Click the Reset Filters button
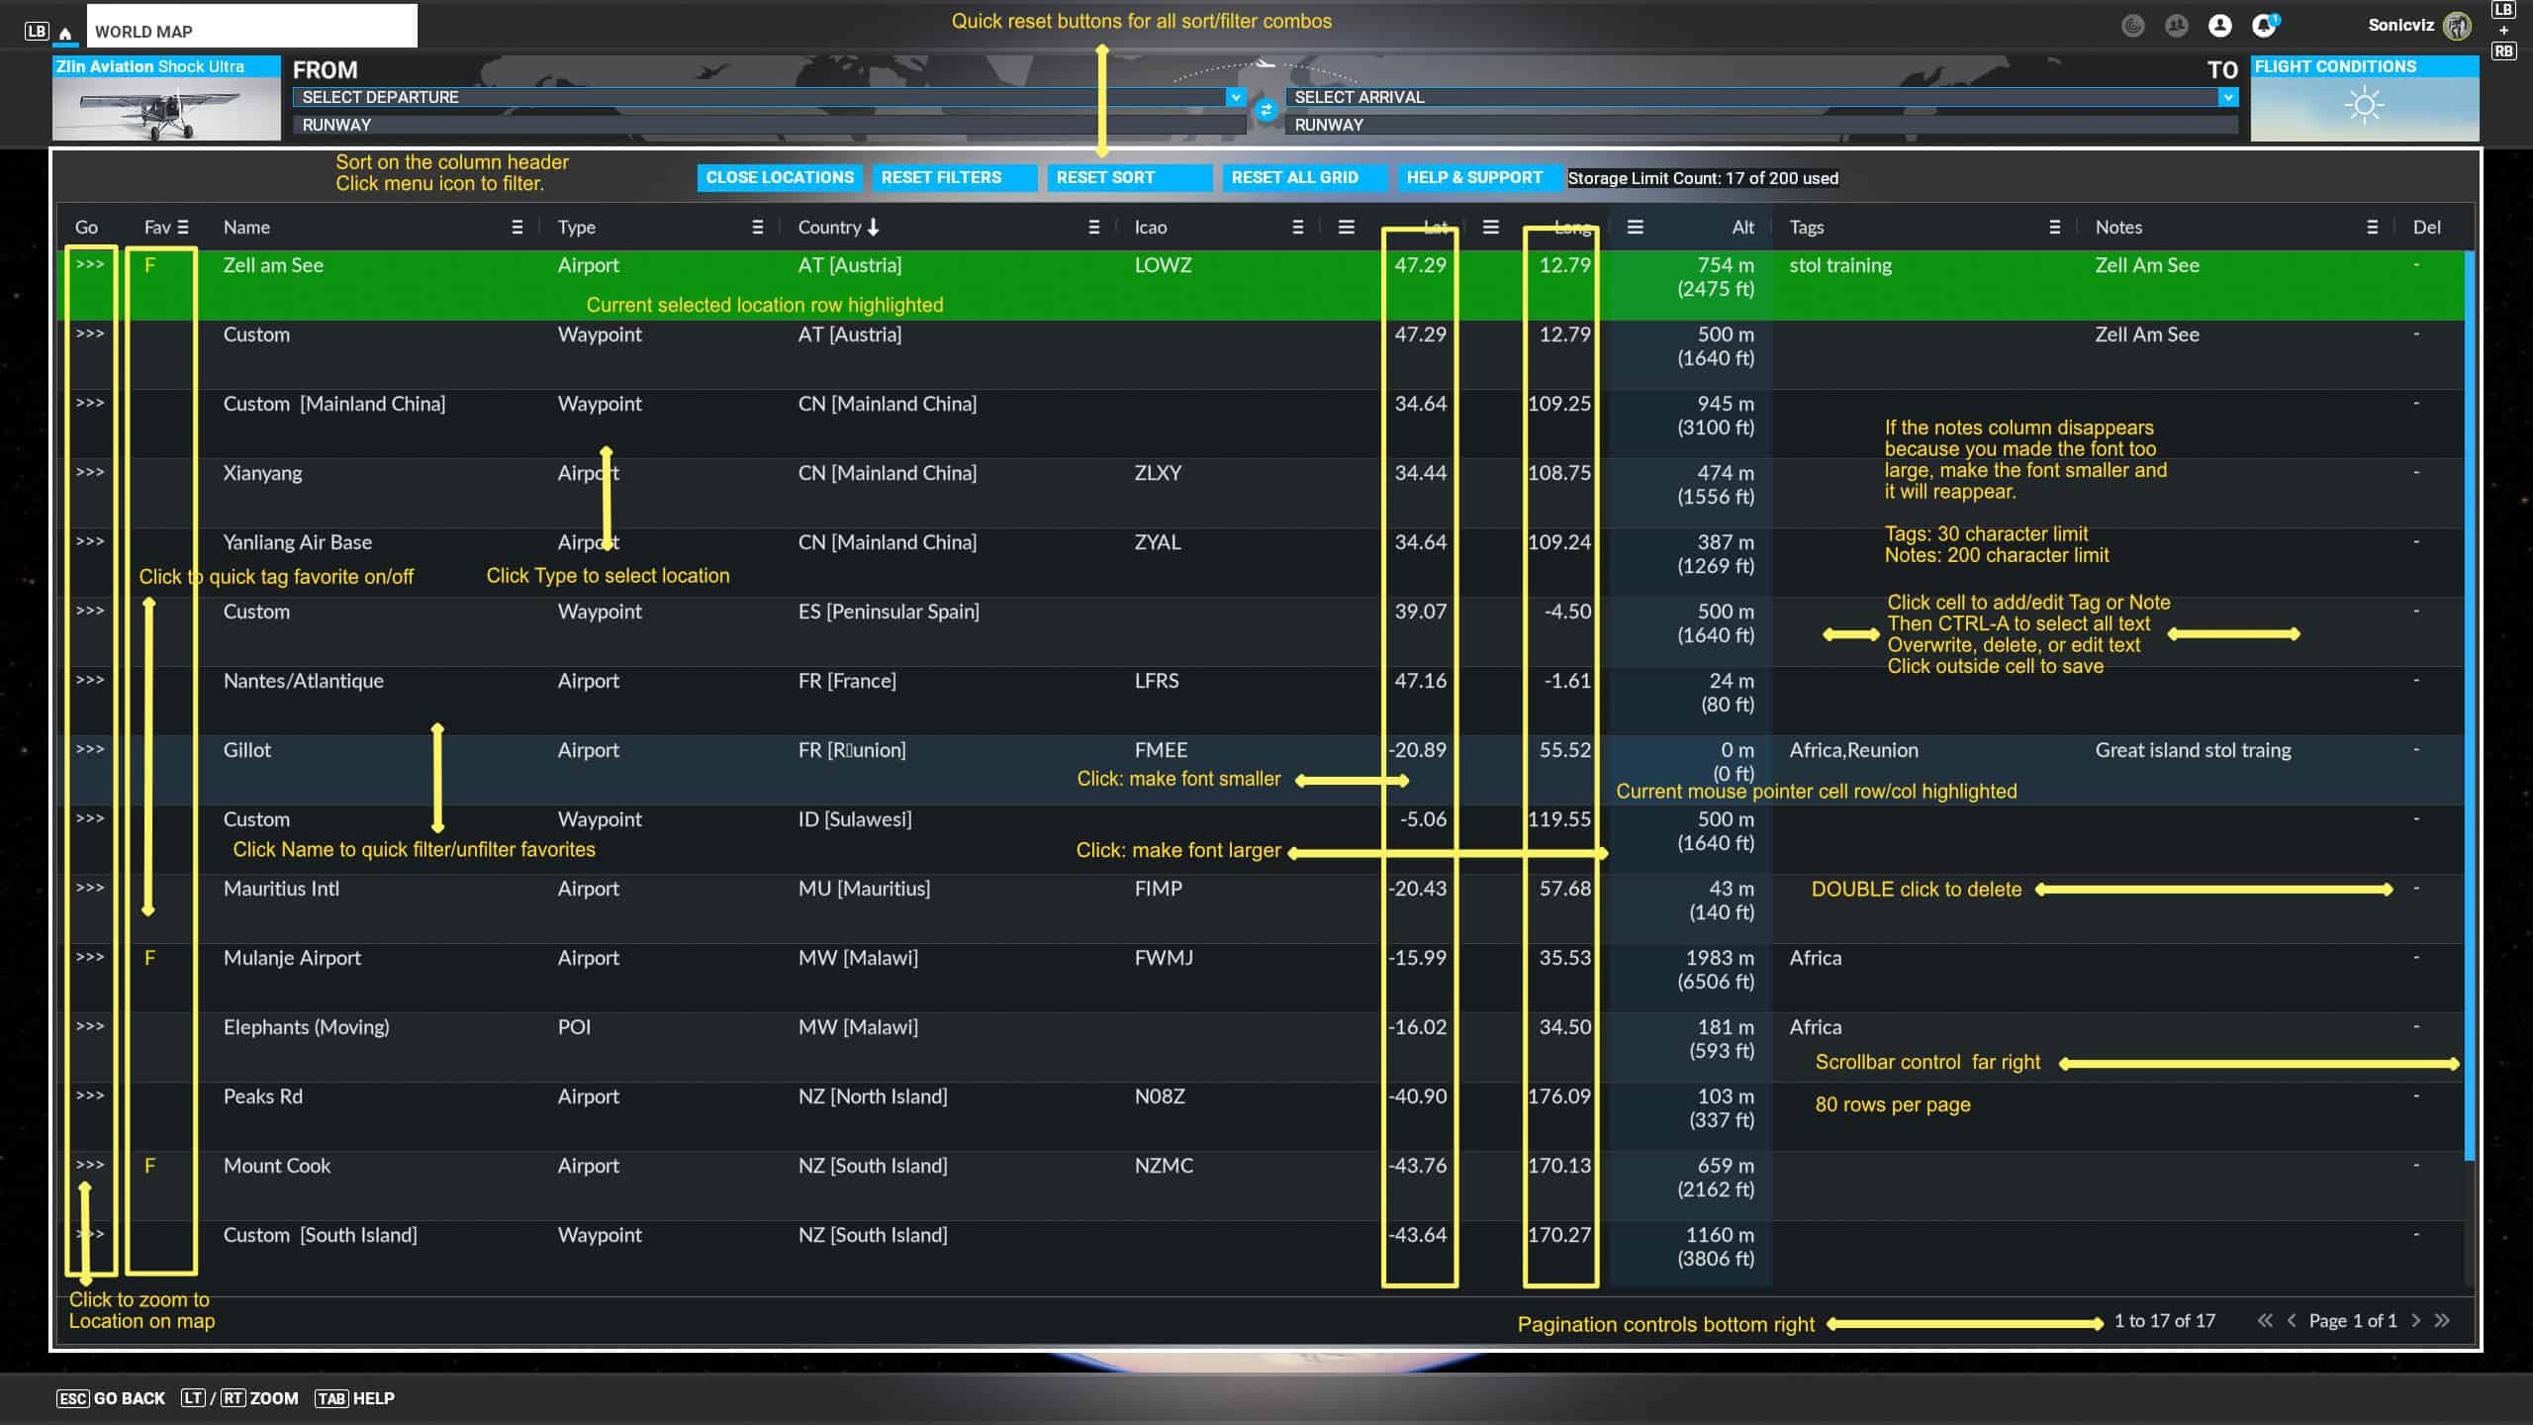Viewport: 2533px width, 1425px height. 941,177
